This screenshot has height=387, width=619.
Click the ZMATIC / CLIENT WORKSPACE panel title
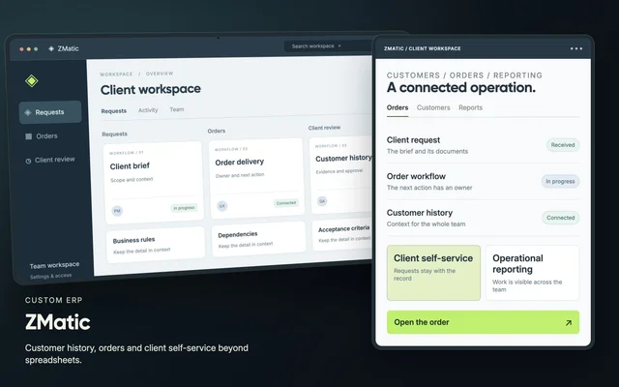(423, 48)
